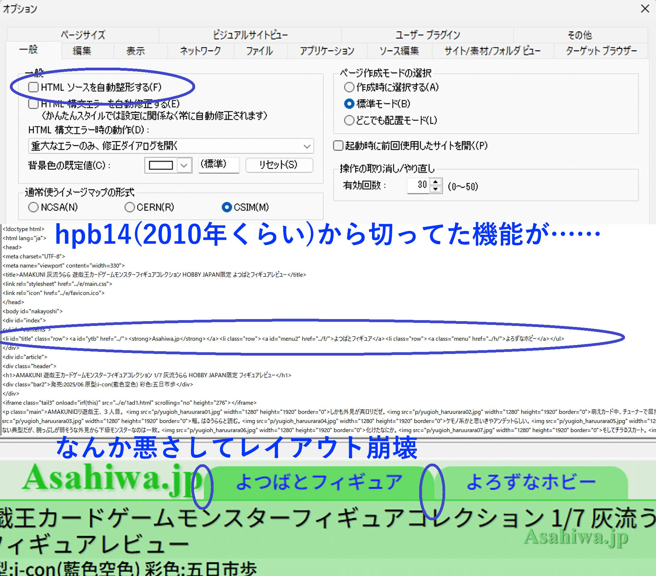
Task: Open サイト/素材/フォルダ ビュー tab
Action: coord(492,51)
